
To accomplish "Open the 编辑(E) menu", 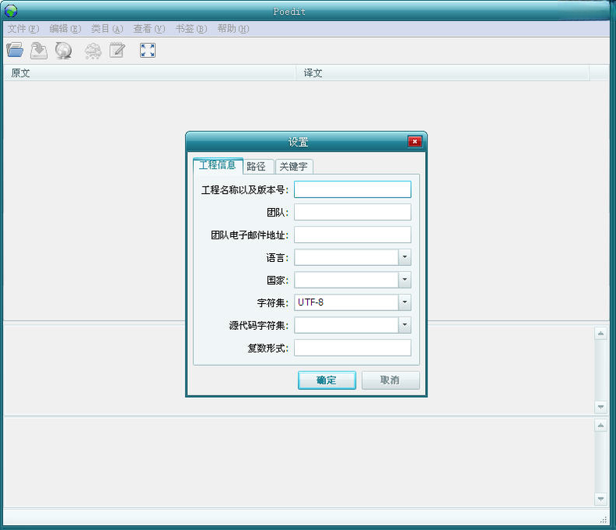I will pyautogui.click(x=65, y=29).
